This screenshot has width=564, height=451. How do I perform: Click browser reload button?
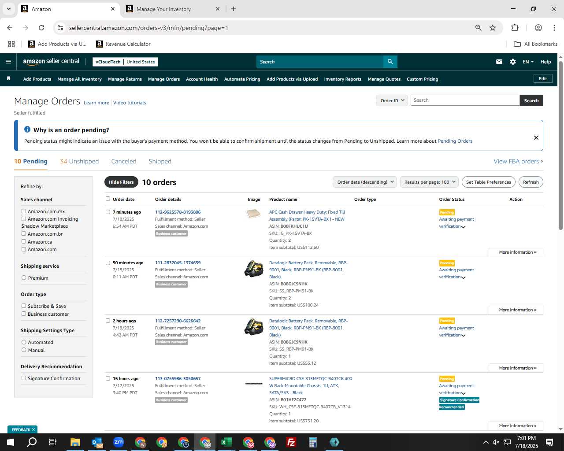click(41, 28)
